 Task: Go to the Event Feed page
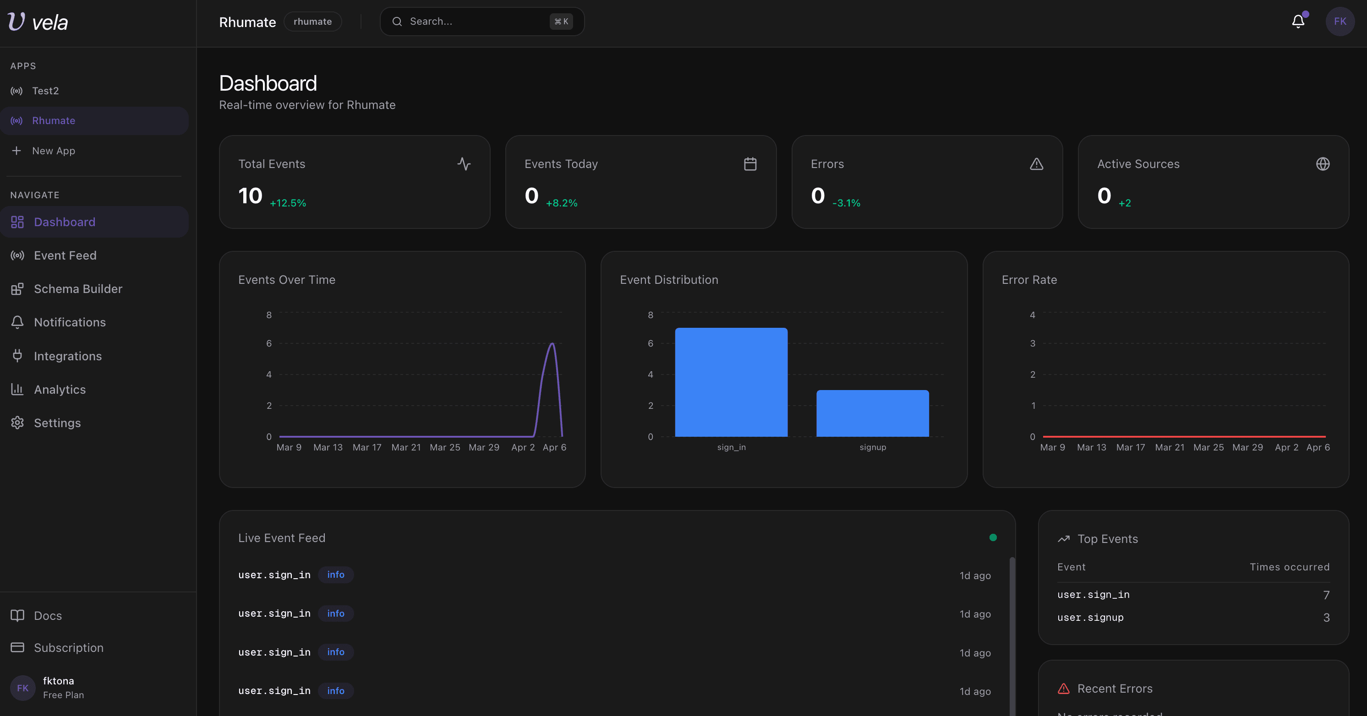tap(65, 255)
